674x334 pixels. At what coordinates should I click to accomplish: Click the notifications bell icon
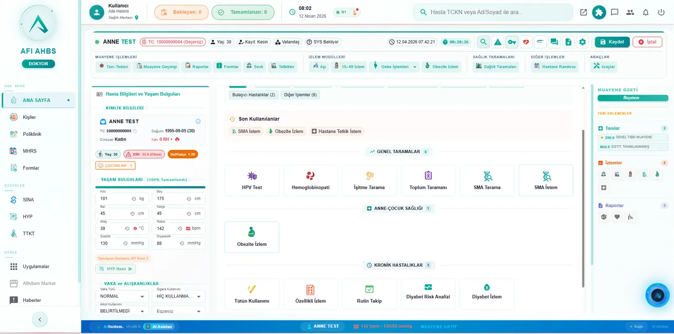click(646, 12)
